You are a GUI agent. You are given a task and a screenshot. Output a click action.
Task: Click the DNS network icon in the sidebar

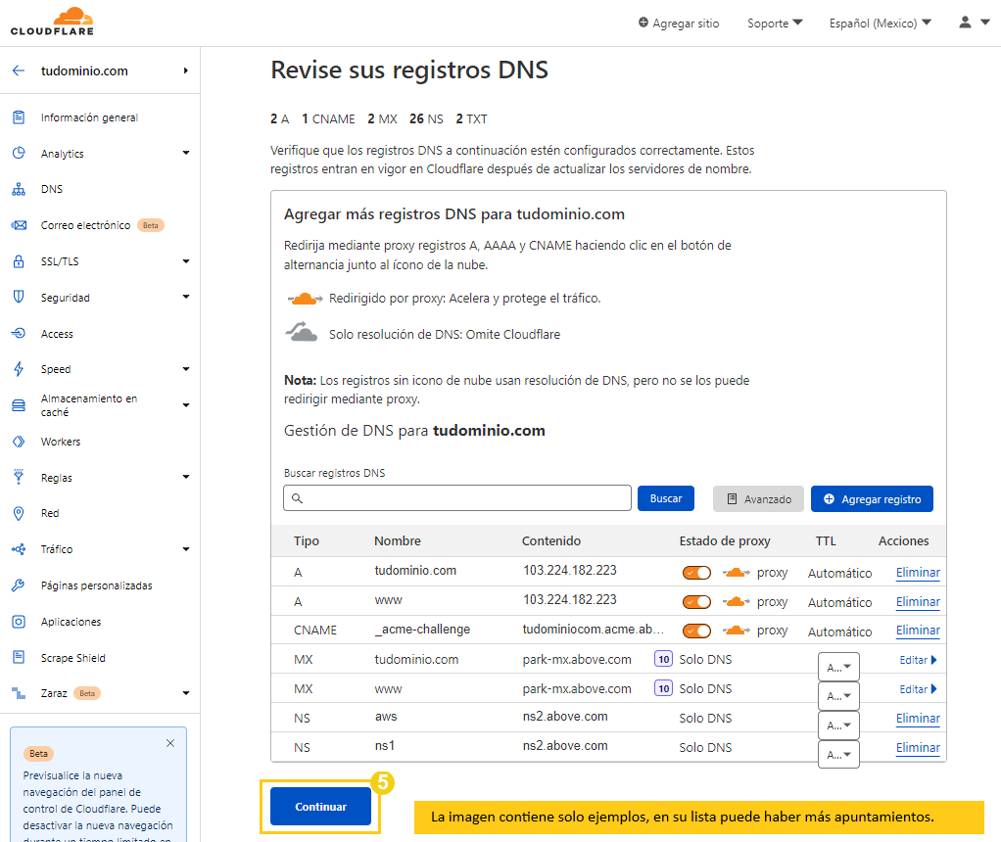point(20,189)
